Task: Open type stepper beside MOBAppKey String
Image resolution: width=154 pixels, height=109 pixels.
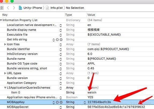Action: point(85,103)
